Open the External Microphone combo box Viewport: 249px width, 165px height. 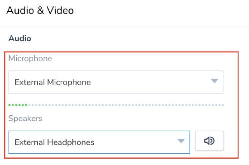point(116,82)
